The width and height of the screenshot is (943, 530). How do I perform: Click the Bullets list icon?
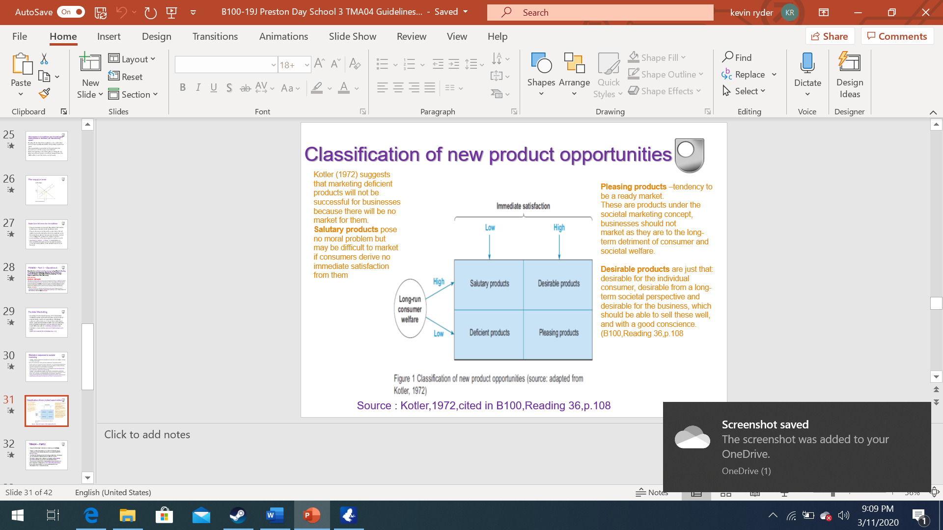[x=382, y=64]
